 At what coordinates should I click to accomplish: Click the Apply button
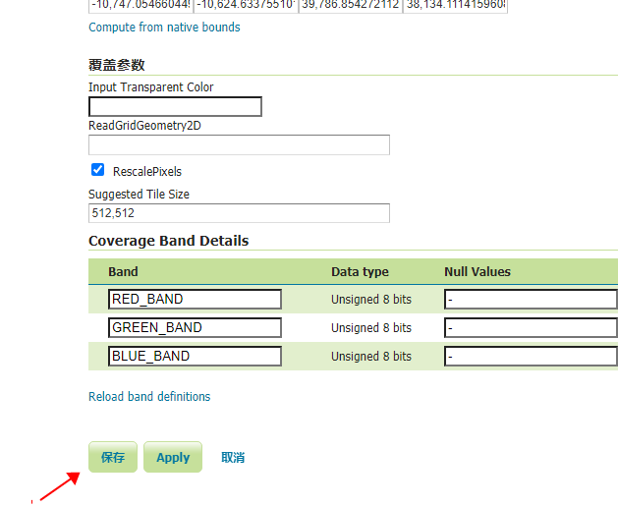173,457
